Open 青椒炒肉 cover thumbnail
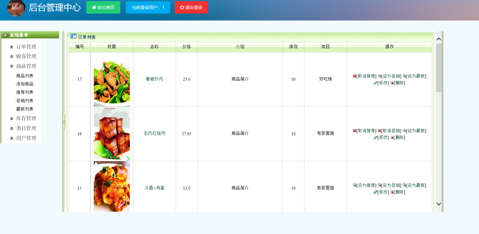The image size is (479, 234). click(112, 79)
